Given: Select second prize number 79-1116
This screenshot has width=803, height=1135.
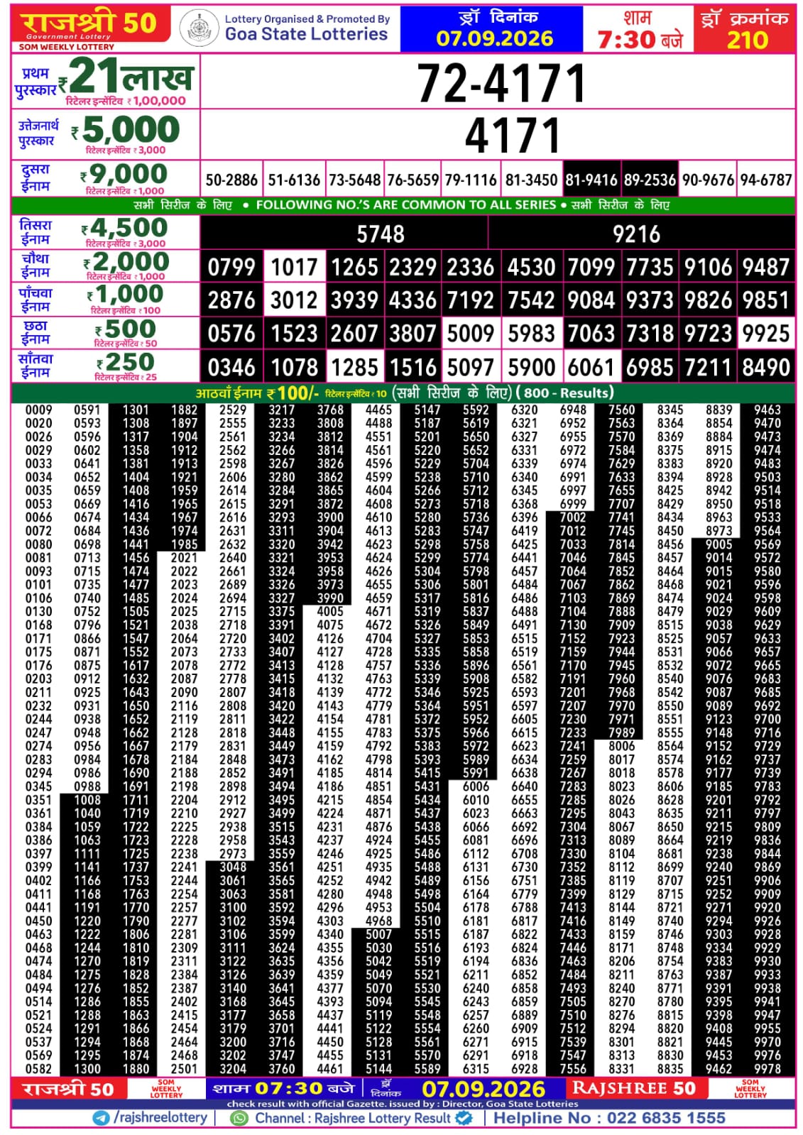Looking at the screenshot, I should click(x=471, y=180).
